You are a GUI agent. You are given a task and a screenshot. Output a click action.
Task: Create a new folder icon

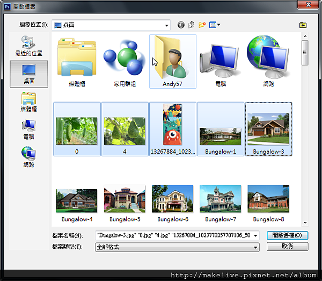202,25
